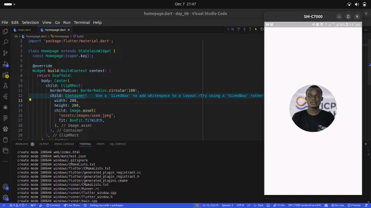The width and height of the screenshot is (371, 208).
Task: Pause the debug session
Action: [233, 29]
